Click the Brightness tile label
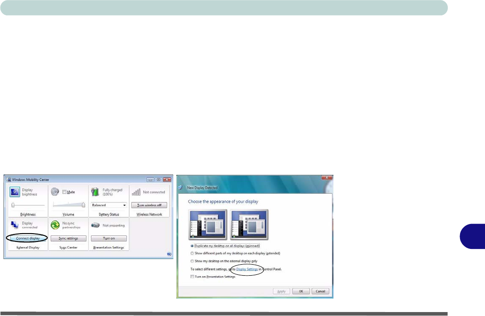 click(28, 214)
